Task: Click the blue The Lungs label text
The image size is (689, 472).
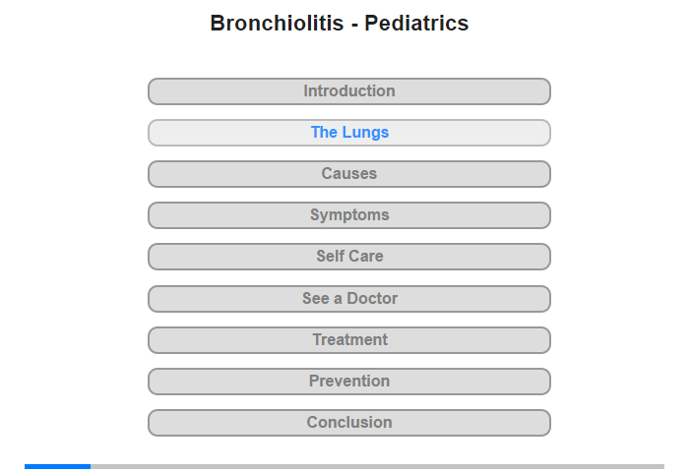Action: (x=349, y=132)
